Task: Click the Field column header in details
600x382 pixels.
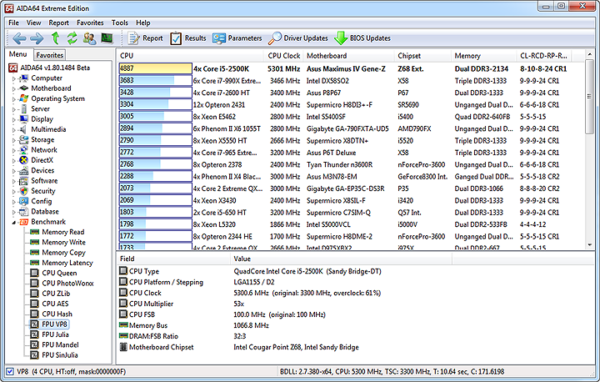Action: (x=173, y=259)
